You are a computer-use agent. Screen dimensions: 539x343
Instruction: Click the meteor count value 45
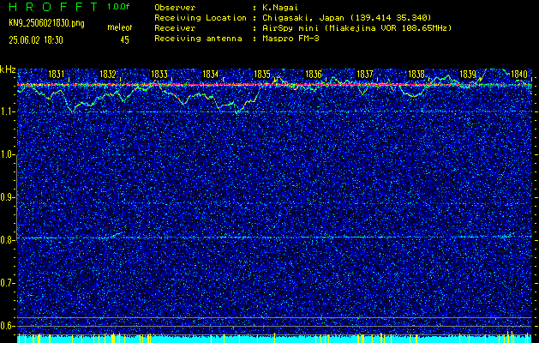pyautogui.click(x=124, y=40)
